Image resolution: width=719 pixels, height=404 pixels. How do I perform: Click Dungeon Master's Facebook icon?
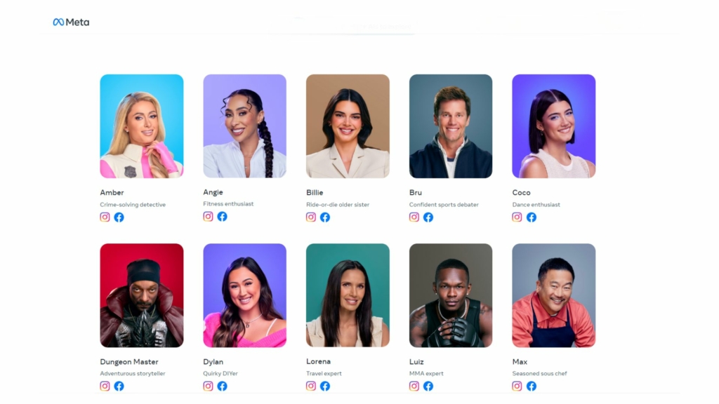pos(119,386)
